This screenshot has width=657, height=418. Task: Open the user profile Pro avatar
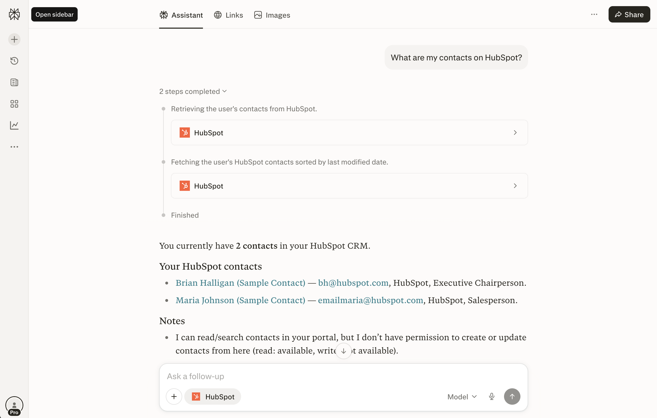(14, 406)
